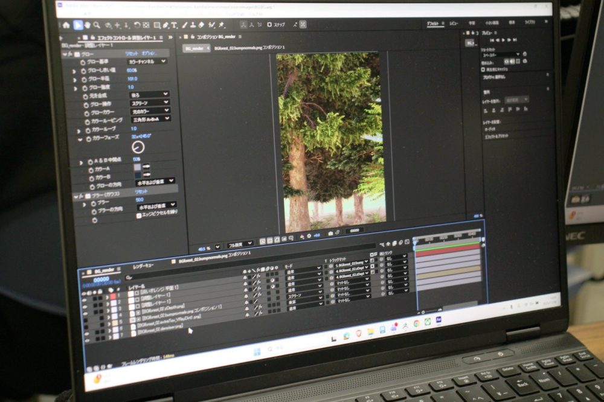Click リセット link for the グロー effect
Image resolution: width=604 pixels, height=402 pixels.
tap(132, 54)
